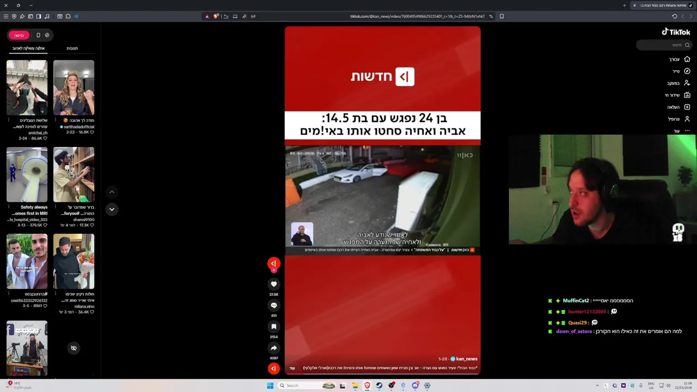Open the kan_news sound disc icon
The image size is (697, 392).
pyautogui.click(x=274, y=369)
